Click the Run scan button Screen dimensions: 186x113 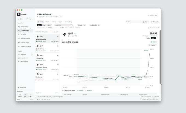click(155, 22)
